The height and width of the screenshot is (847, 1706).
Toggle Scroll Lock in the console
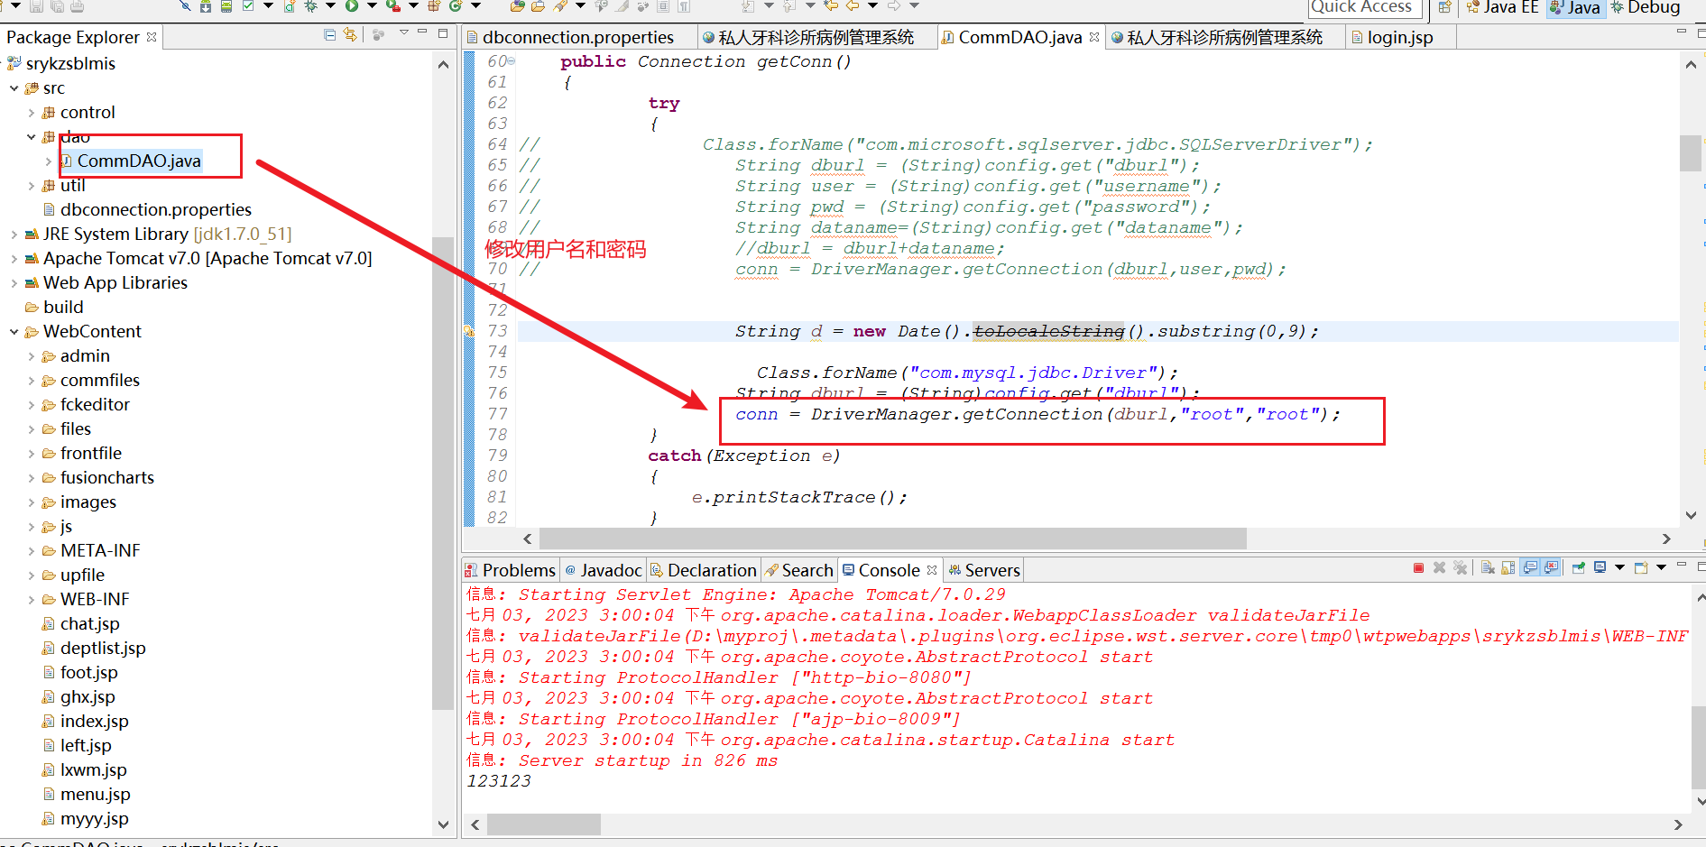[1508, 568]
